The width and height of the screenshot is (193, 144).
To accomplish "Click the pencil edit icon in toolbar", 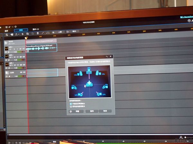I will pos(42,33).
